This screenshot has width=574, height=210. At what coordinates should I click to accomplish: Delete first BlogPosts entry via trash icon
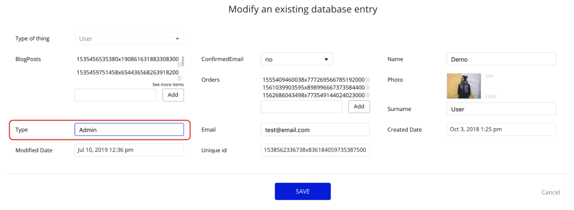tap(179, 65)
